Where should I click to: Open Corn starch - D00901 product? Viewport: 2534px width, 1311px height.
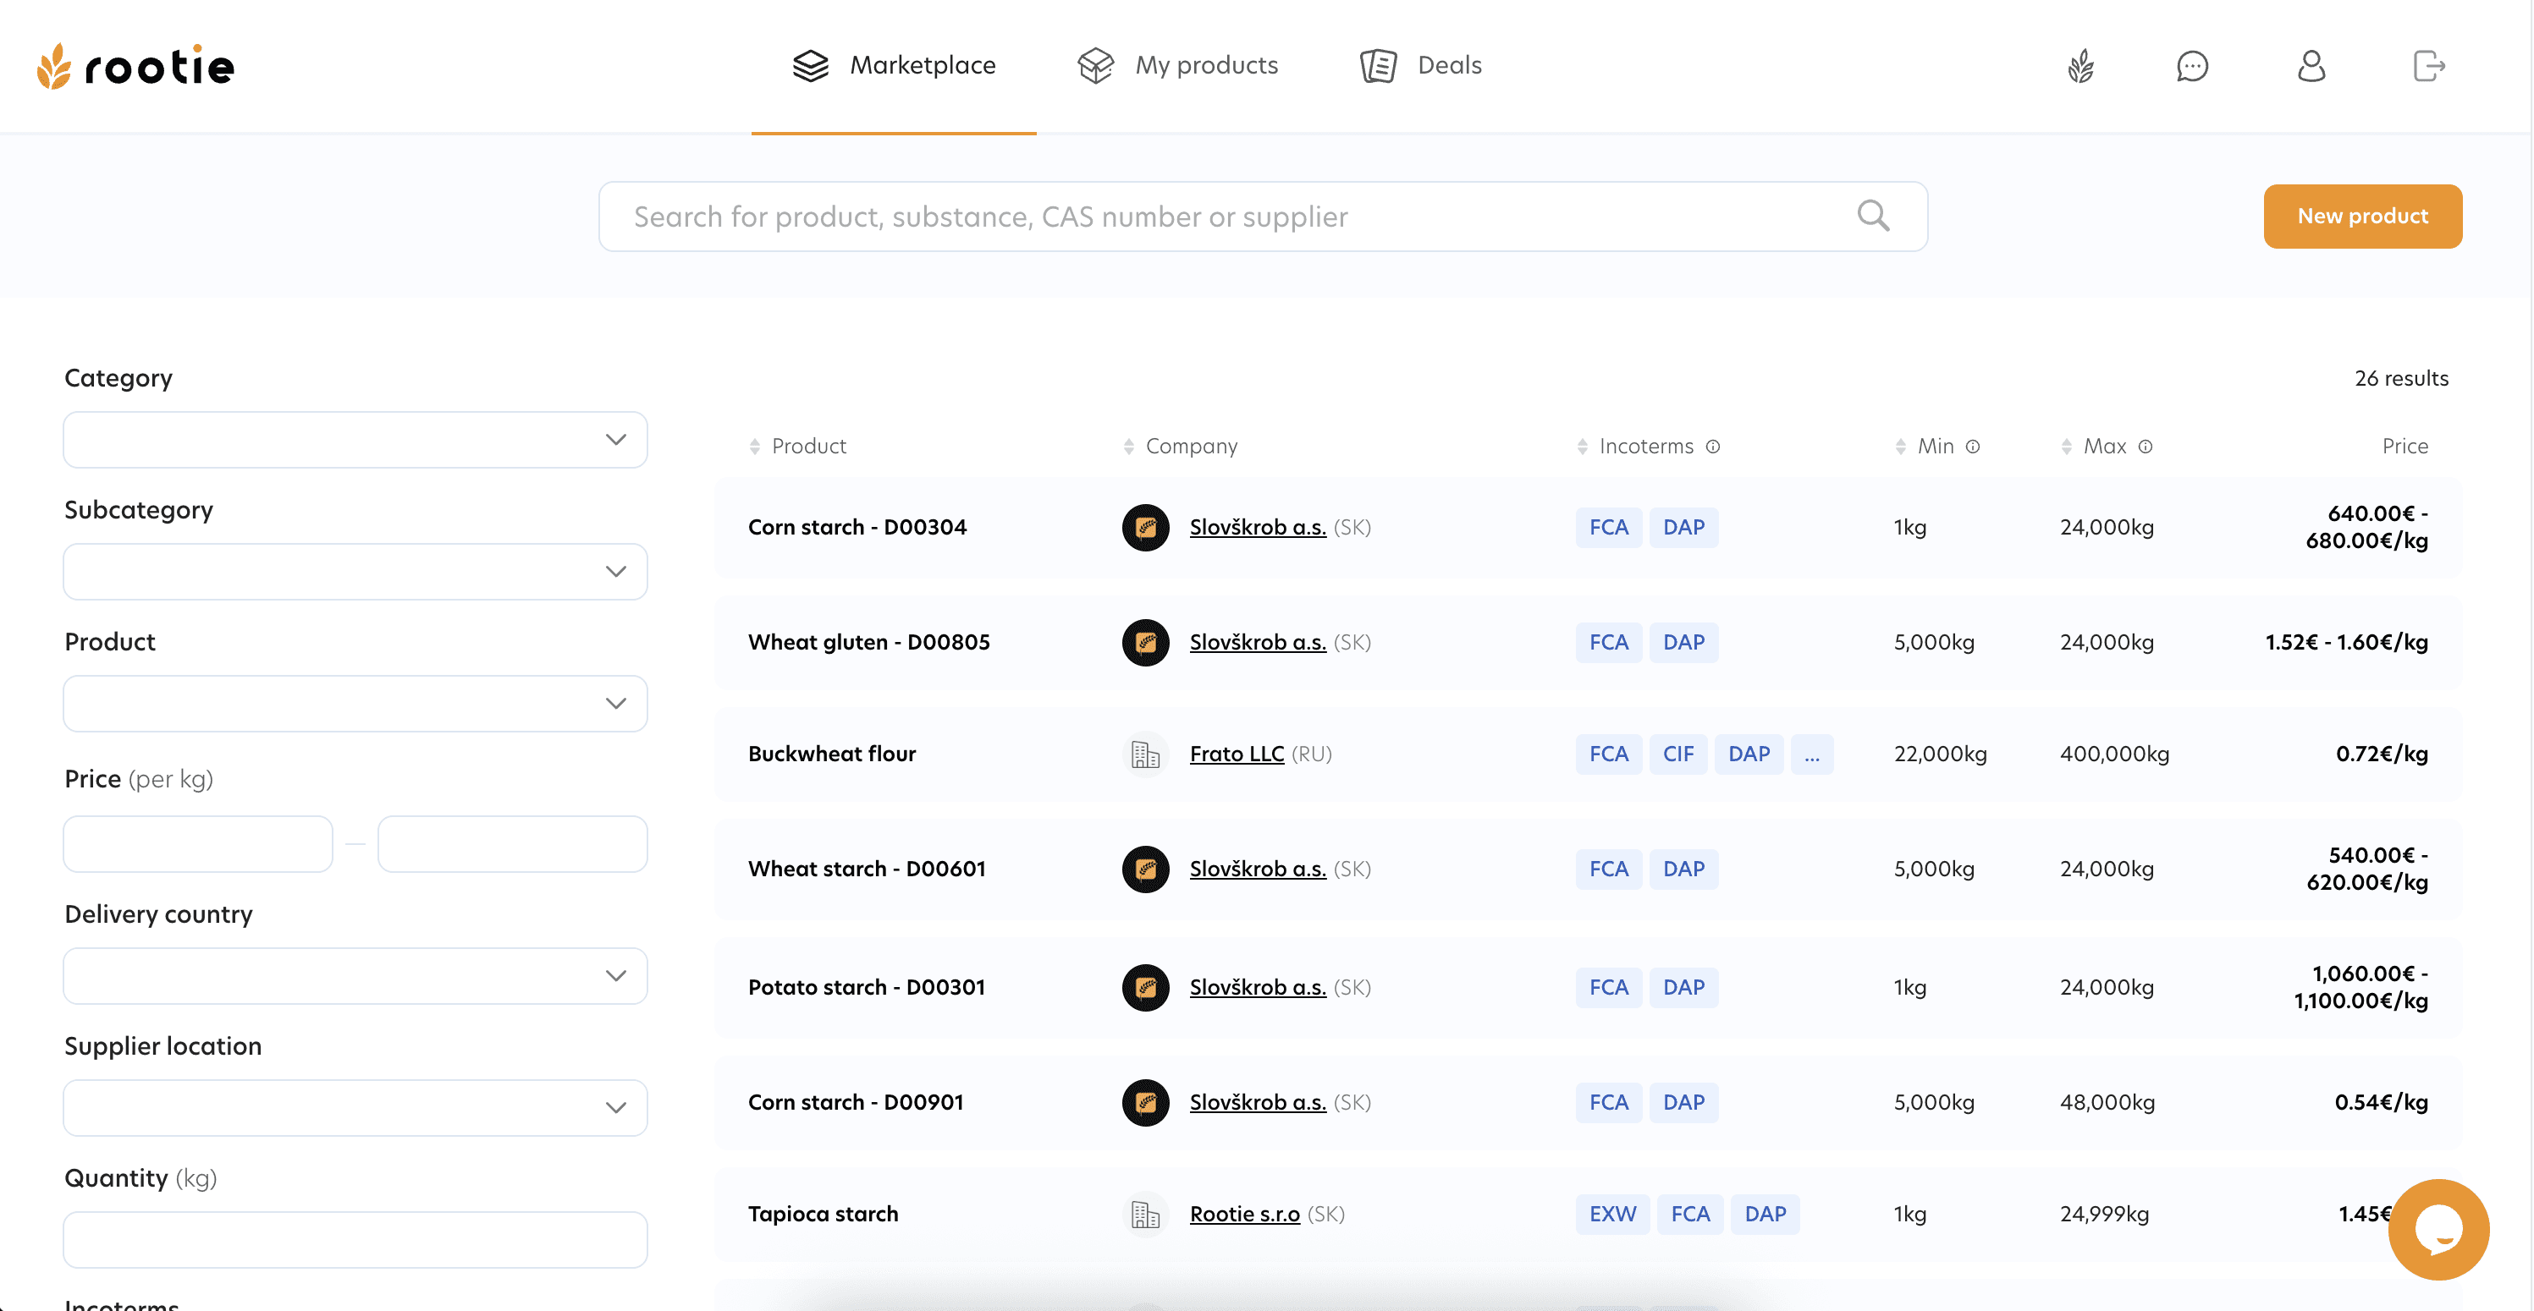pyautogui.click(x=855, y=1102)
